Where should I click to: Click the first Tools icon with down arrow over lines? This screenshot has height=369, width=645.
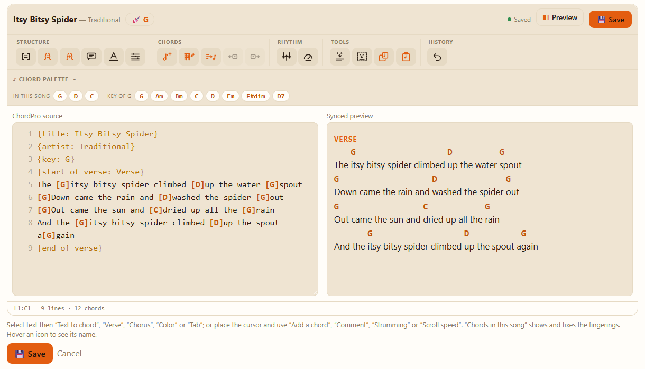click(340, 57)
